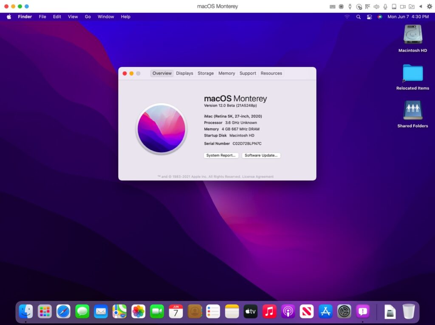
Task: Open Finder from the Dock
Action: tap(26, 311)
